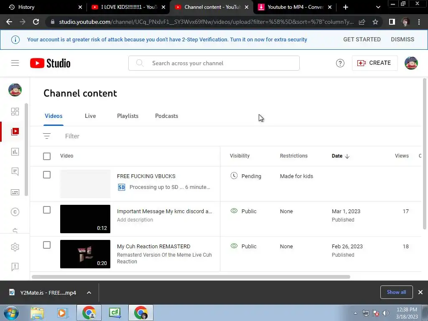Click eye icon for Important Message visibility
428x321 pixels.
pos(234,211)
